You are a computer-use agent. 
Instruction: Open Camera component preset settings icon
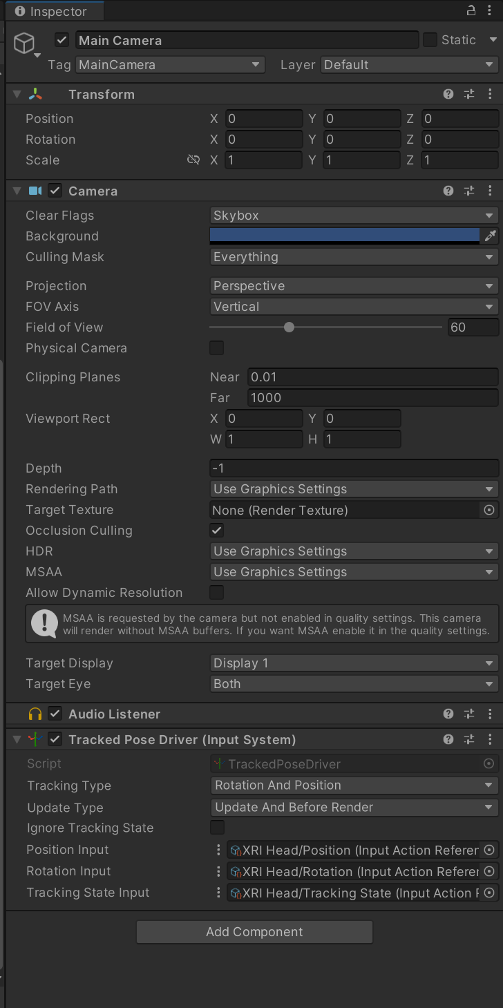469,191
